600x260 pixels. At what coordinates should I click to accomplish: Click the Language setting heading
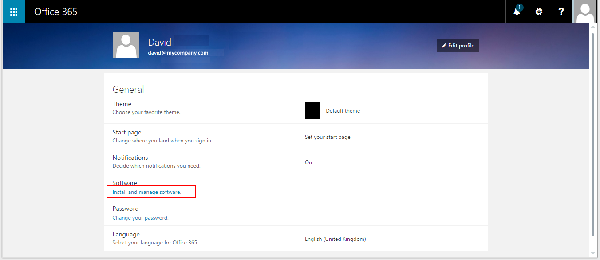coord(126,234)
